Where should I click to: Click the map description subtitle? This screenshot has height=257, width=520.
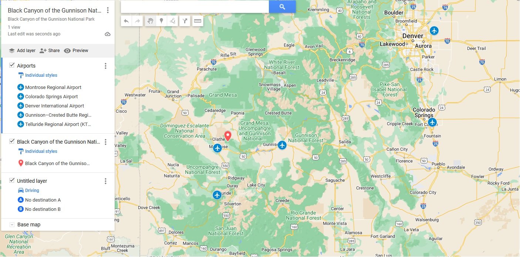click(51, 19)
